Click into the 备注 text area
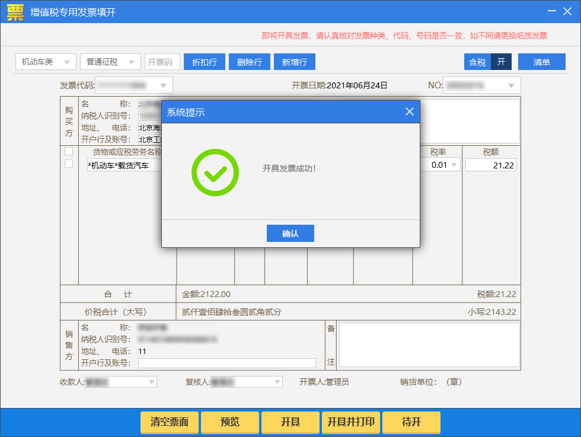581x437 pixels. pyautogui.click(x=429, y=345)
